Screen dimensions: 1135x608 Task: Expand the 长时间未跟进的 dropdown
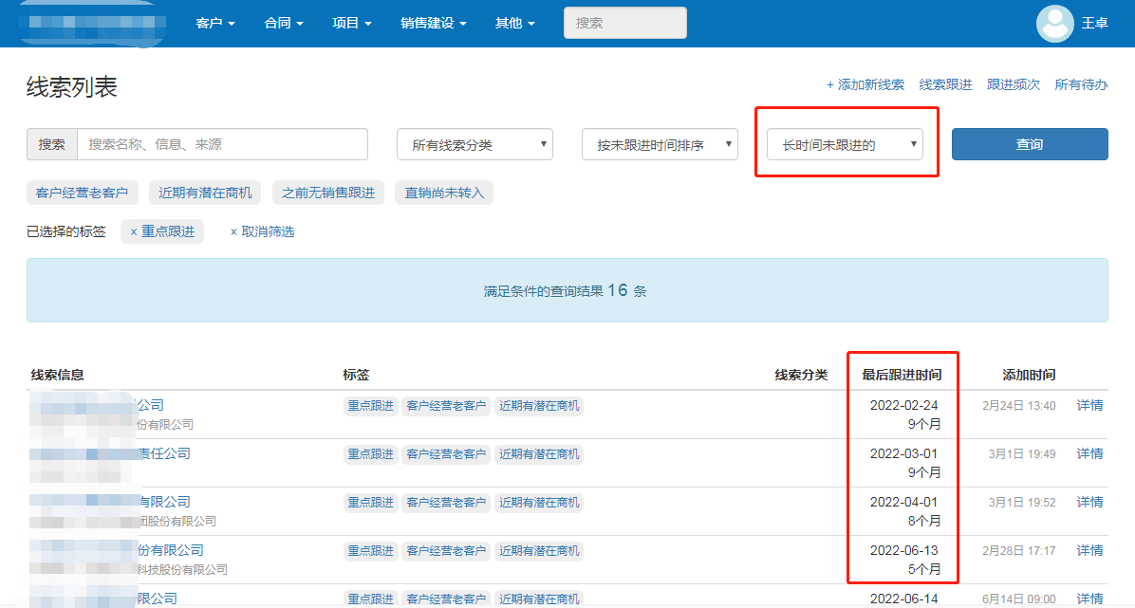[x=845, y=145]
